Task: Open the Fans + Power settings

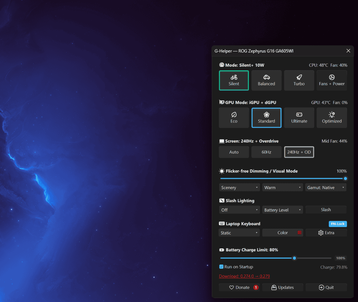Action: 332,80
